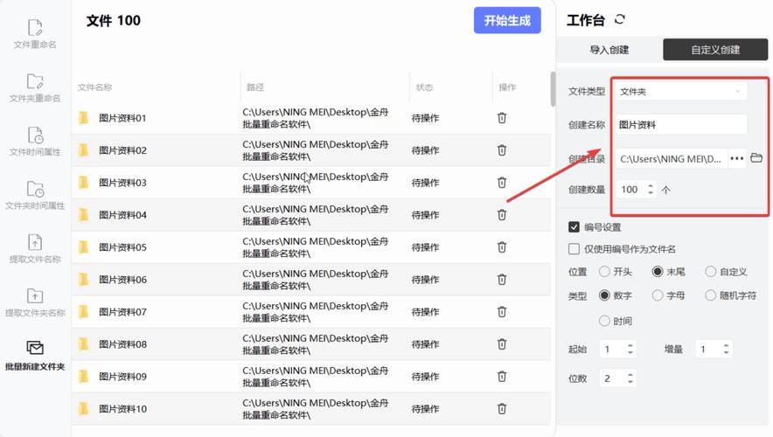Delete the 图片资料08 row via its trash icon
This screenshot has width=773, height=437.
point(502,343)
